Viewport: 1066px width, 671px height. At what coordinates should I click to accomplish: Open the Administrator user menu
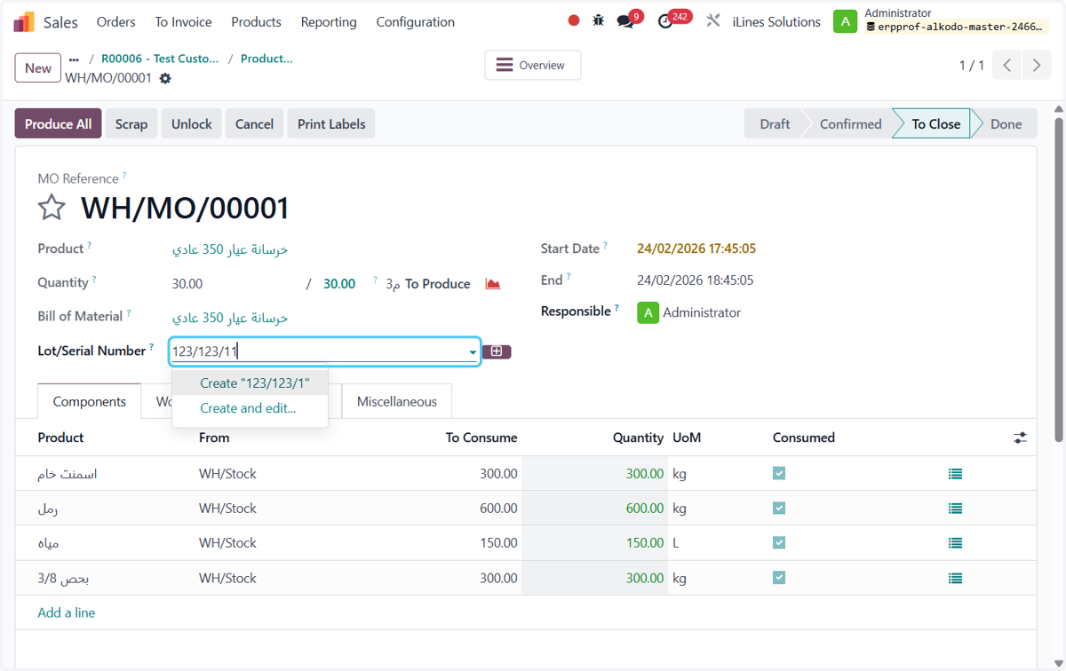[x=943, y=21]
